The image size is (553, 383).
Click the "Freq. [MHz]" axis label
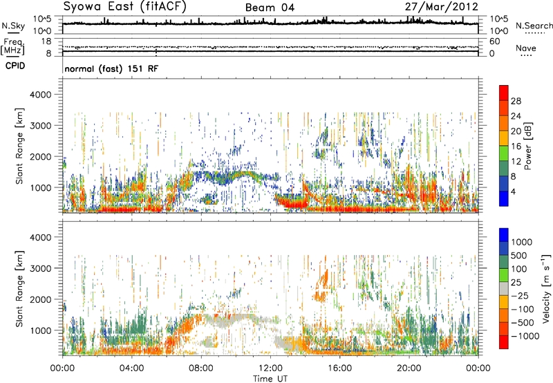(13, 47)
